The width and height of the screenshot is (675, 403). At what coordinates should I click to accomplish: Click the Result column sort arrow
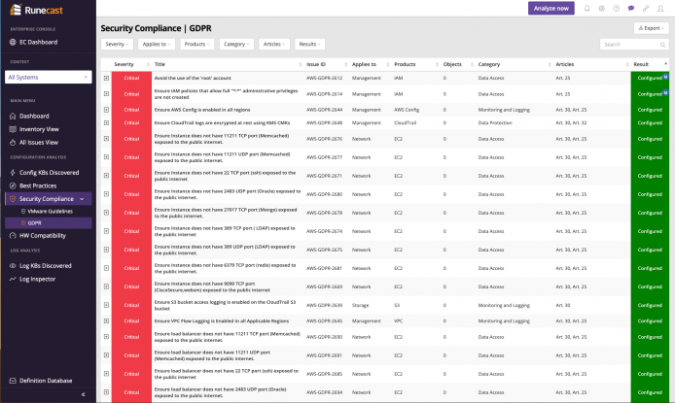[x=665, y=63]
